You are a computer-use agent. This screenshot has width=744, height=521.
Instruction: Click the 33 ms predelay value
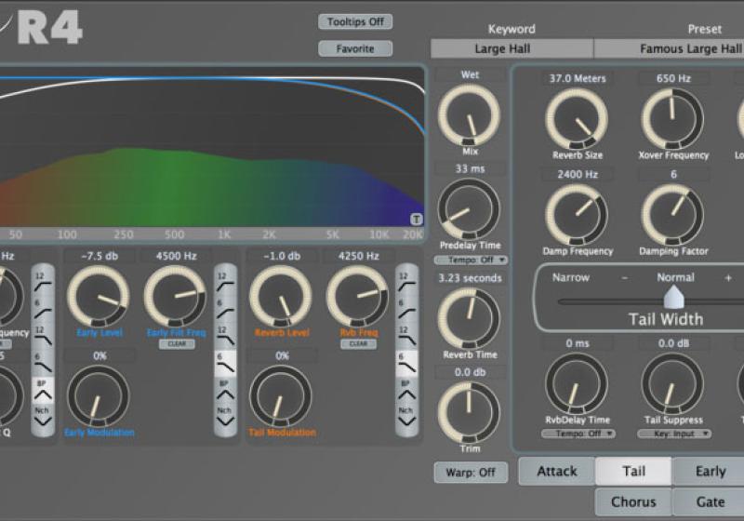(470, 168)
